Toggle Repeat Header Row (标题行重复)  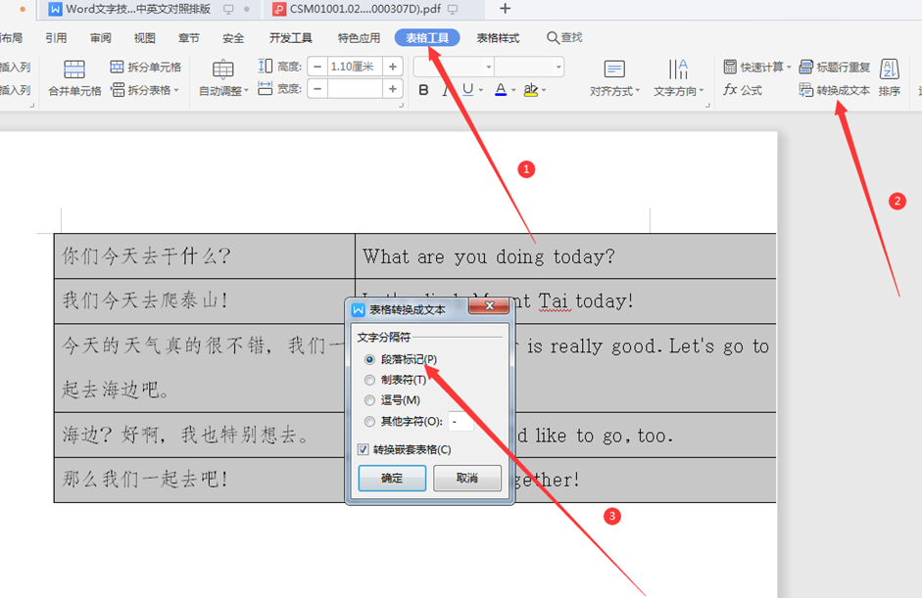click(834, 67)
